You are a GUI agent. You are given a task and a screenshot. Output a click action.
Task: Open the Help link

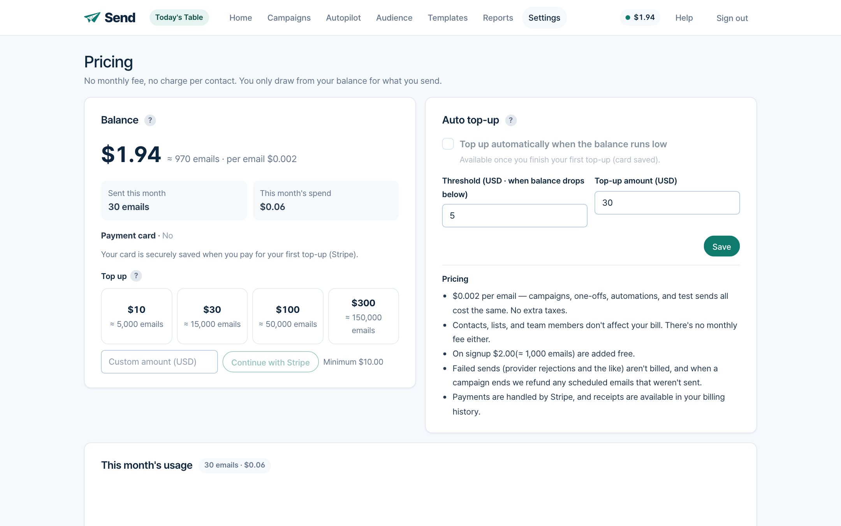(684, 18)
